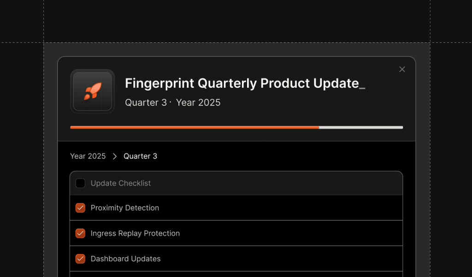
Task: Dismiss the dialog using the X icon
Action: [402, 69]
